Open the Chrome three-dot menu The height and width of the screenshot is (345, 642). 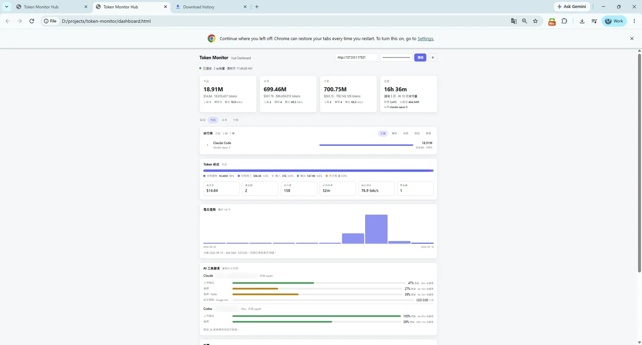pos(634,21)
